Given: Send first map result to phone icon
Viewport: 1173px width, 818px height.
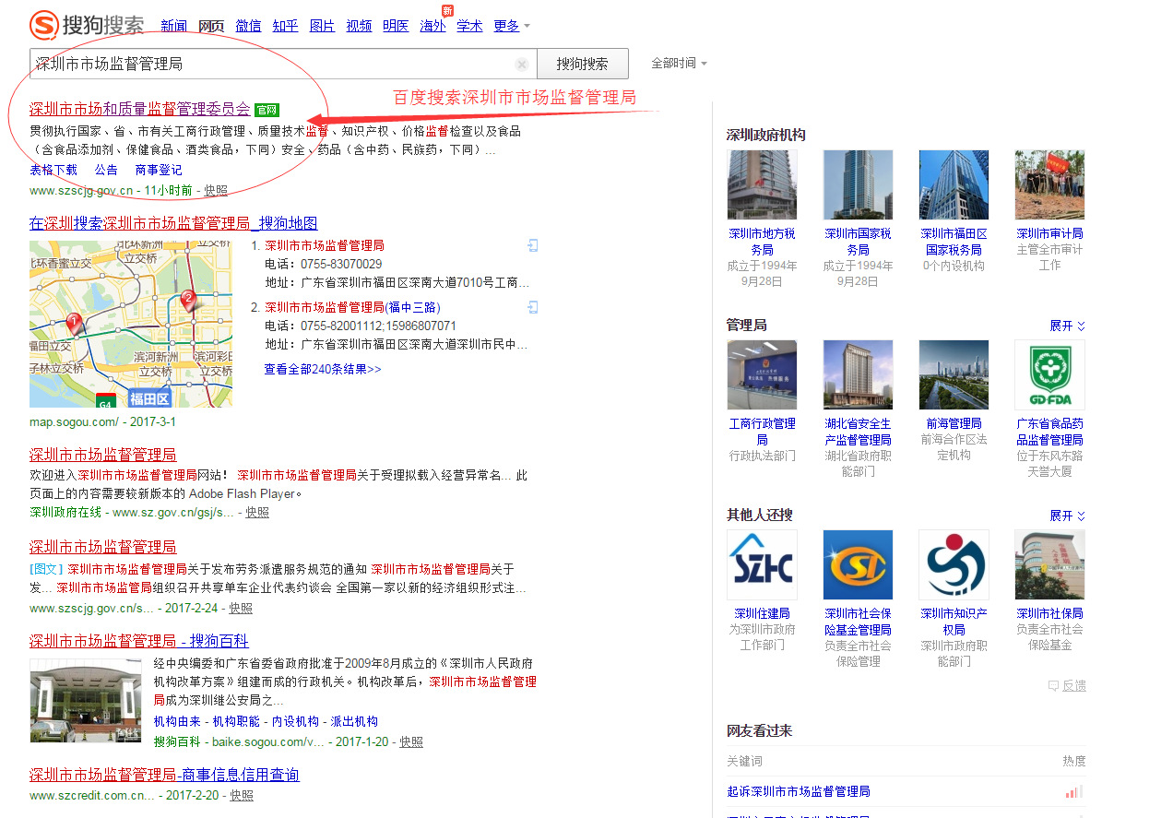Looking at the screenshot, I should pos(533,245).
